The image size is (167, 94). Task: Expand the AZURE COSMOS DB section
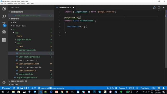click(31, 81)
